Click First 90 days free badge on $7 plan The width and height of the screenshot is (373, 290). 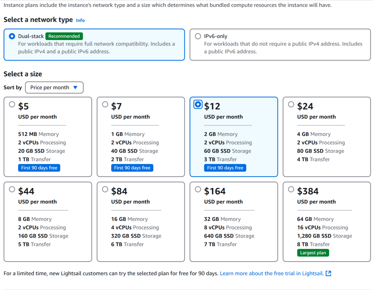pos(132,168)
